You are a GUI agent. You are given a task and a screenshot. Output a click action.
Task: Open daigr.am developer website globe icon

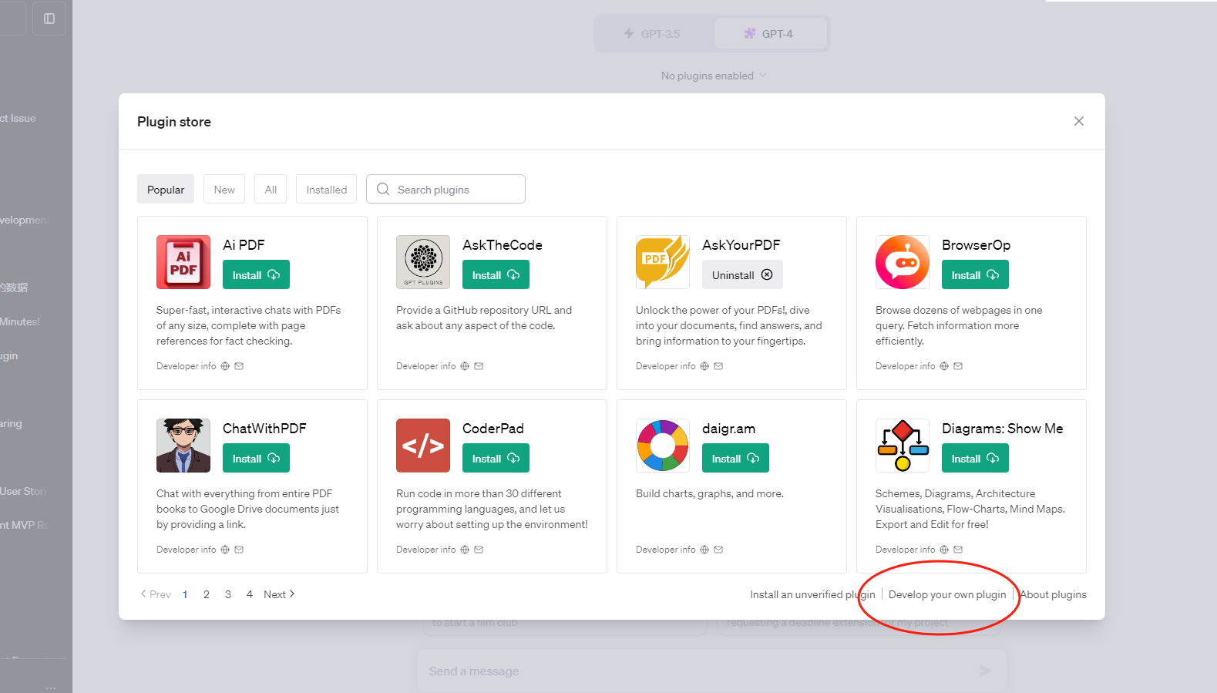[704, 550]
